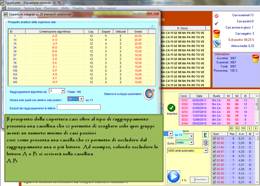The width and height of the screenshot is (260, 186).
Task: Select row ID 165 combination M P
Action: (x=82, y=82)
